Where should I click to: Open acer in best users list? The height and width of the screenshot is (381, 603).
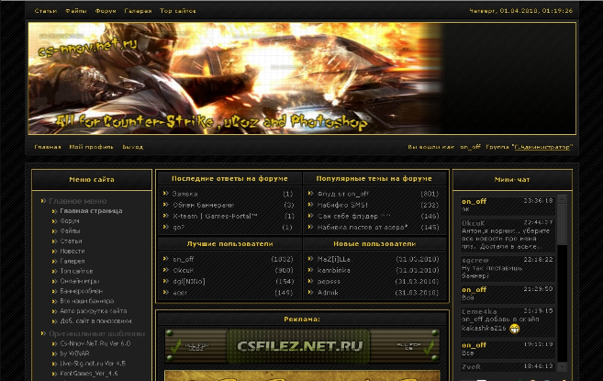click(180, 293)
